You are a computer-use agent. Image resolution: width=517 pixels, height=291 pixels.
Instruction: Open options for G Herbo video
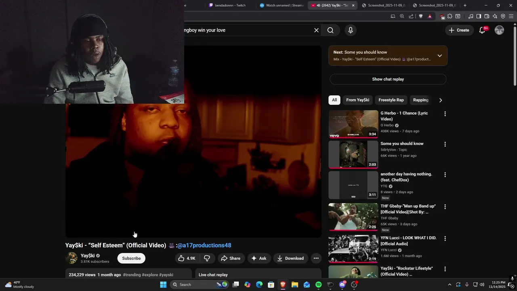(x=445, y=114)
